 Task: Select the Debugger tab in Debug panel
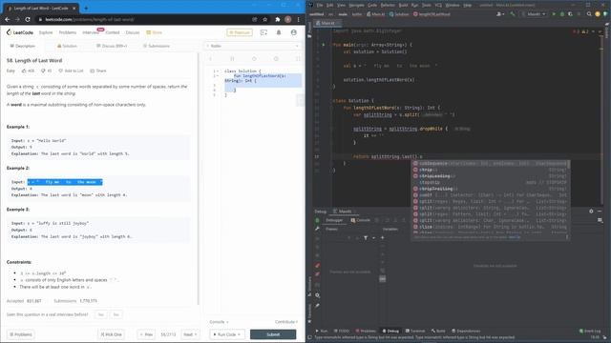[x=333, y=220]
